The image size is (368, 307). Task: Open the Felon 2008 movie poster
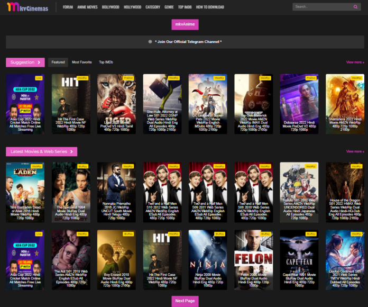pyautogui.click(x=253, y=260)
